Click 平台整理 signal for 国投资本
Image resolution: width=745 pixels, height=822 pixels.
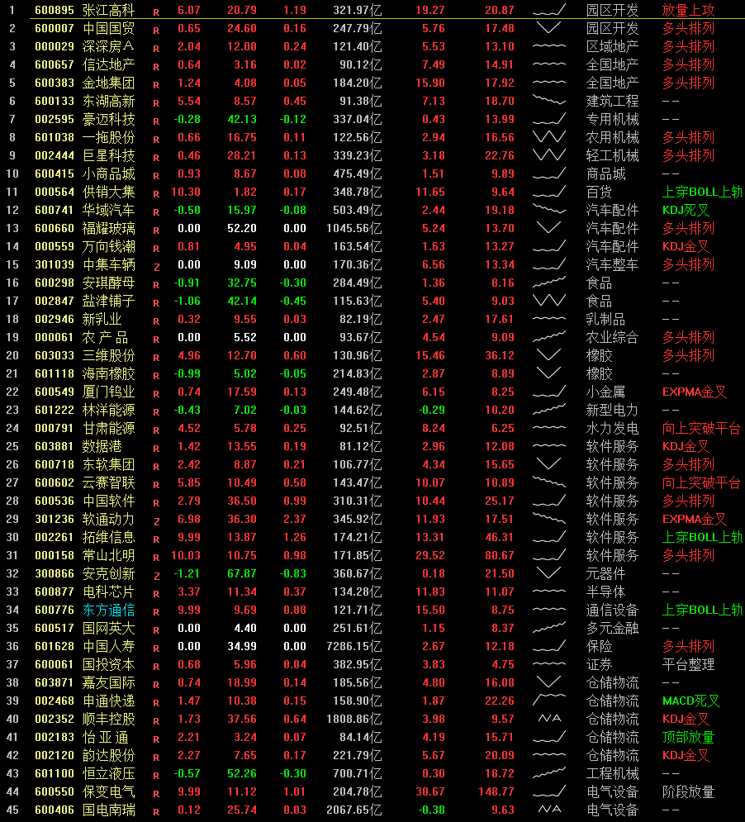point(688,664)
